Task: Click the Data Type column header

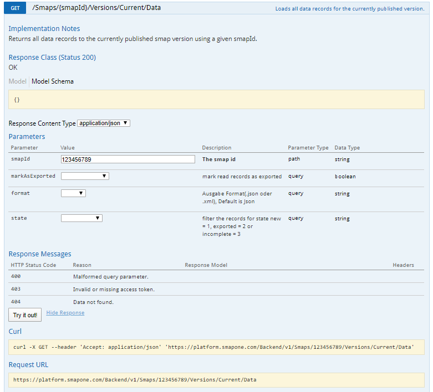Action: (x=347, y=148)
